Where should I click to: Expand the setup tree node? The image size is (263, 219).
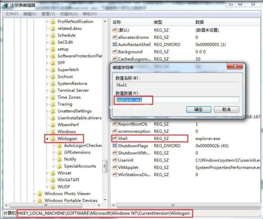[47, 49]
